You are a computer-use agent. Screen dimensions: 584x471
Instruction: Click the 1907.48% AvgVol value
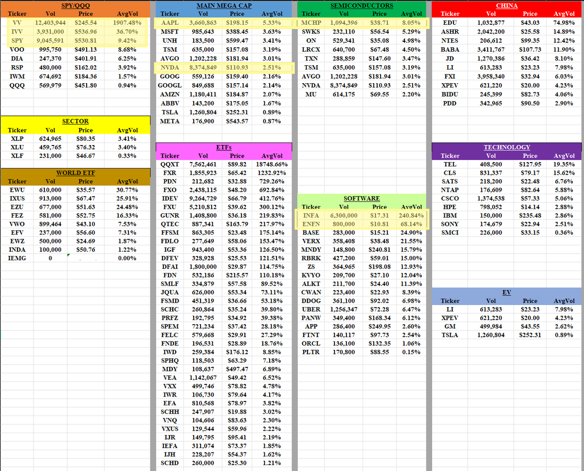[x=127, y=23]
